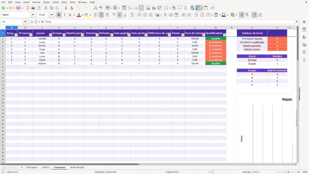This screenshot has height=174, width=309.
Task: Sort descending Z to A icon
Action: tap(135, 8)
